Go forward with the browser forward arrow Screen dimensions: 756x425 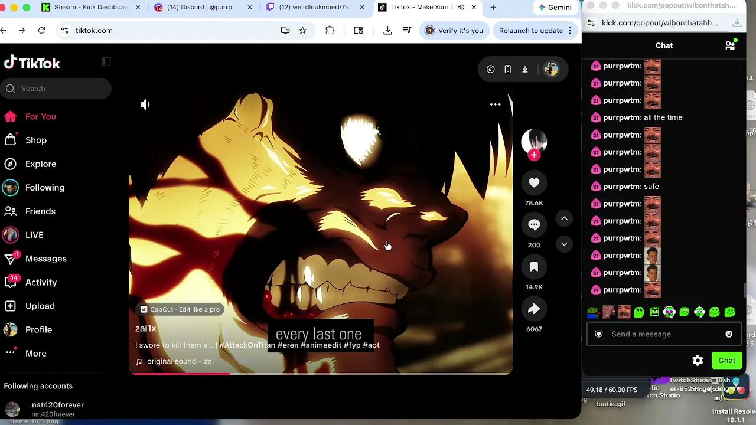coord(22,31)
